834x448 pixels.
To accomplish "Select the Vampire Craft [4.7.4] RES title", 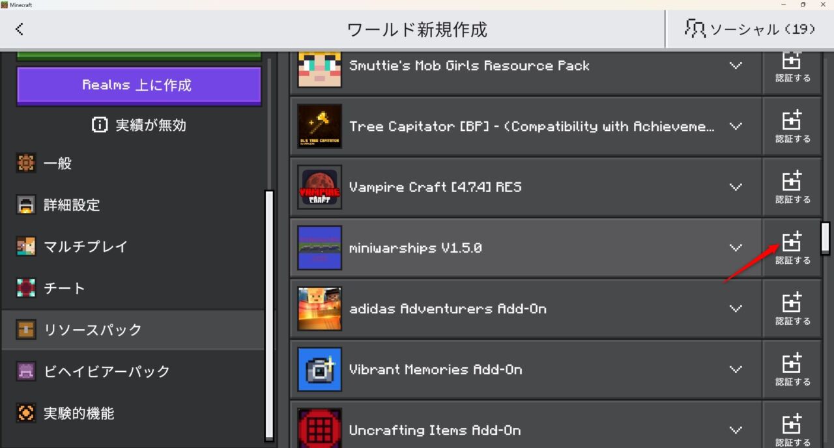I will pos(435,188).
